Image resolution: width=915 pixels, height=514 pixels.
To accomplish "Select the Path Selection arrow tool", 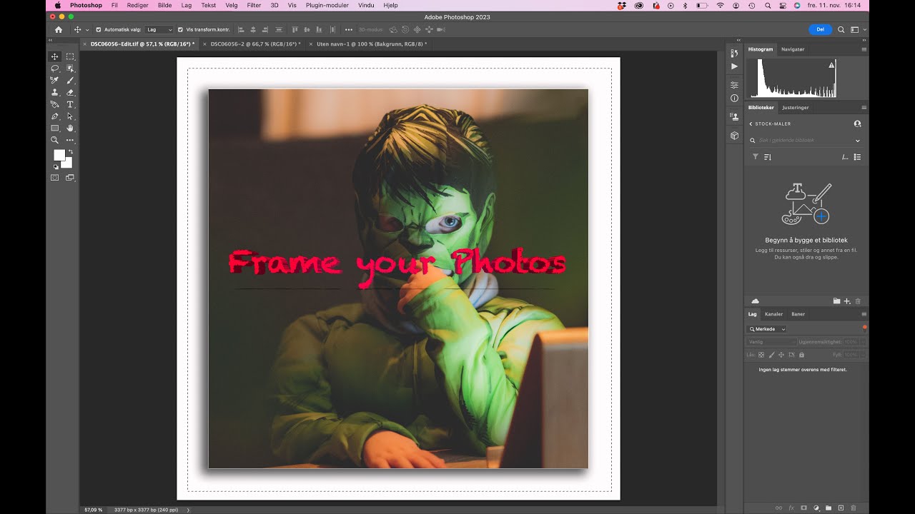I will 70,116.
